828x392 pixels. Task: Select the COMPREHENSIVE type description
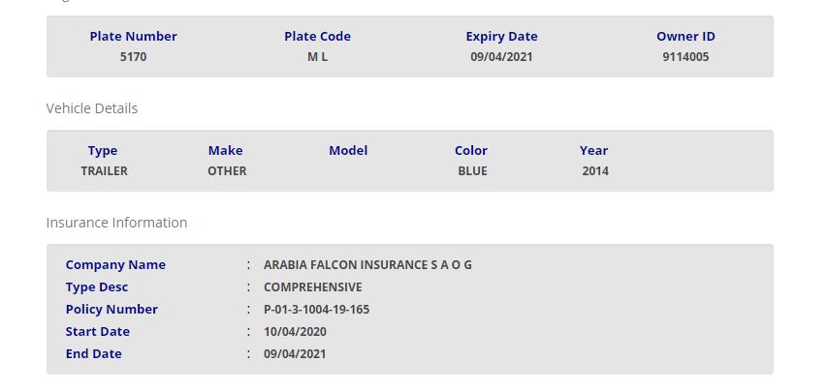pos(312,287)
